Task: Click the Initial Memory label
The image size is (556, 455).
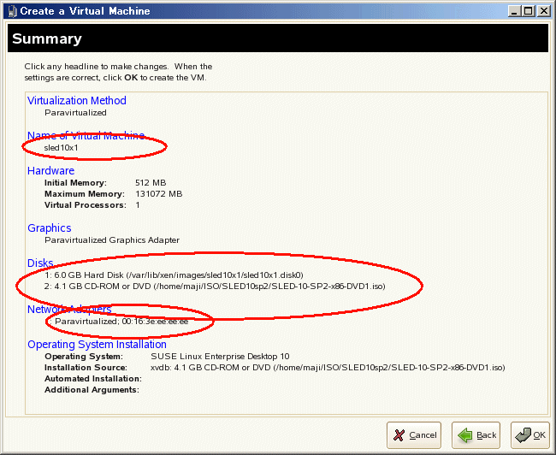Action: coord(75,183)
